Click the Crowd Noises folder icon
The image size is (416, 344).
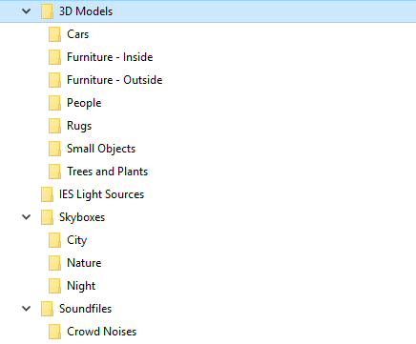(x=54, y=332)
